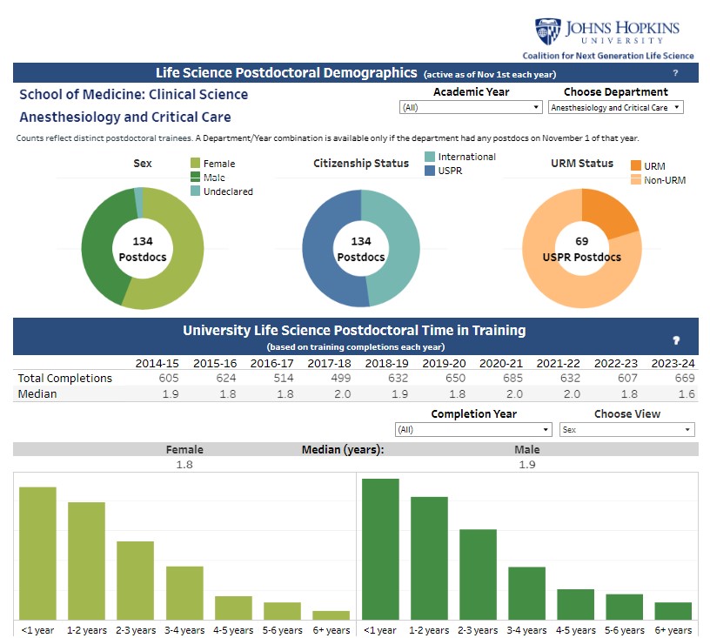Select the 2014-15 column header
The width and height of the screenshot is (710, 638).
[158, 363]
